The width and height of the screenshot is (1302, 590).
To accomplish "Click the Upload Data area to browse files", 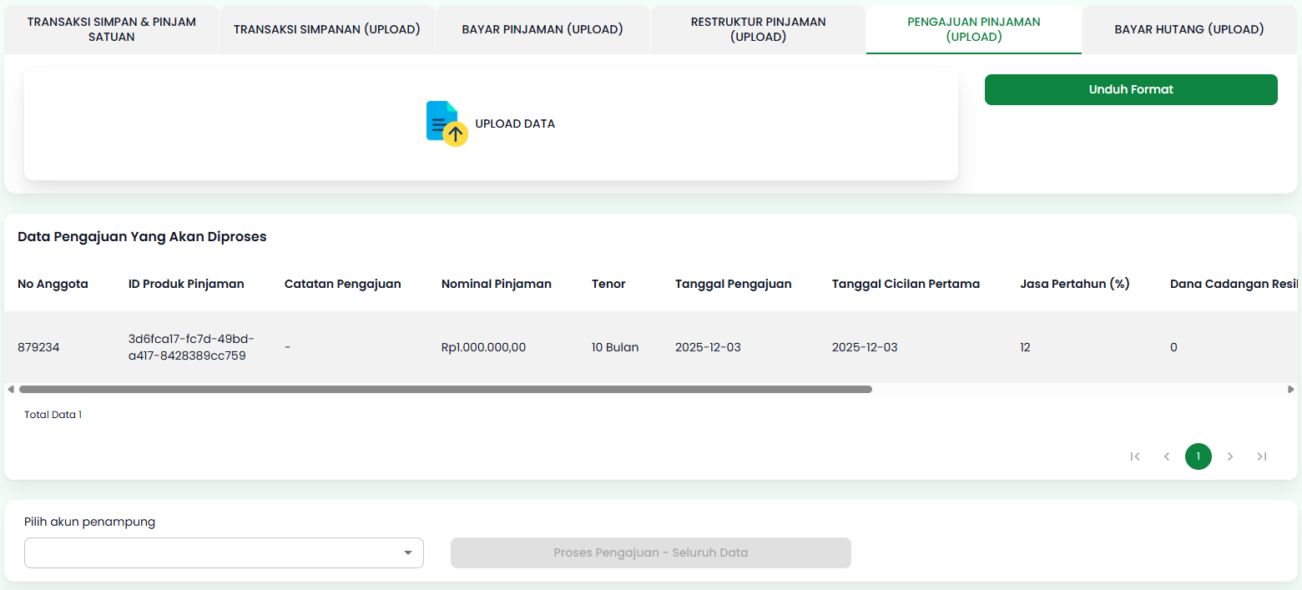I will 492,123.
